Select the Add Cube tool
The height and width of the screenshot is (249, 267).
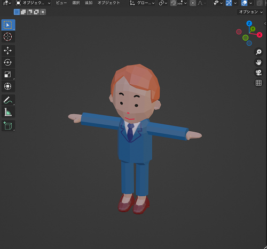[8, 126]
